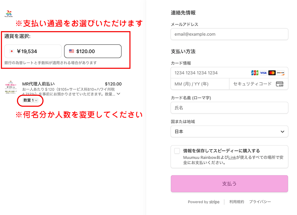This screenshot has width=297, height=215.
Task: Enable saving info for speedy checkout
Action: 177,151
